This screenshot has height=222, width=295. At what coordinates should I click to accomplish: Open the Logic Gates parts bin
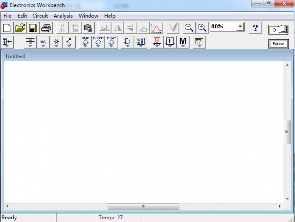127,42
